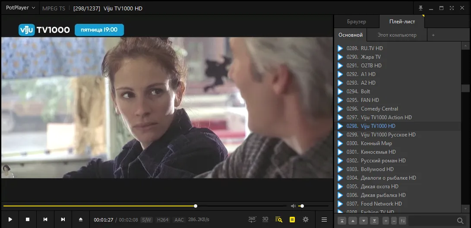Select channel 0305. Дикая охота HD

(x=398, y=187)
